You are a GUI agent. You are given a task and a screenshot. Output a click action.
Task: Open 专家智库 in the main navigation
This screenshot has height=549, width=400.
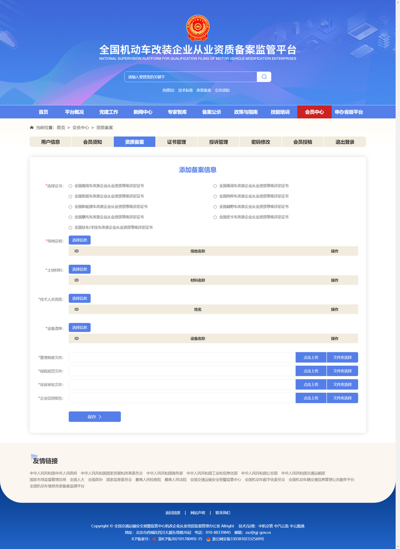[177, 112]
